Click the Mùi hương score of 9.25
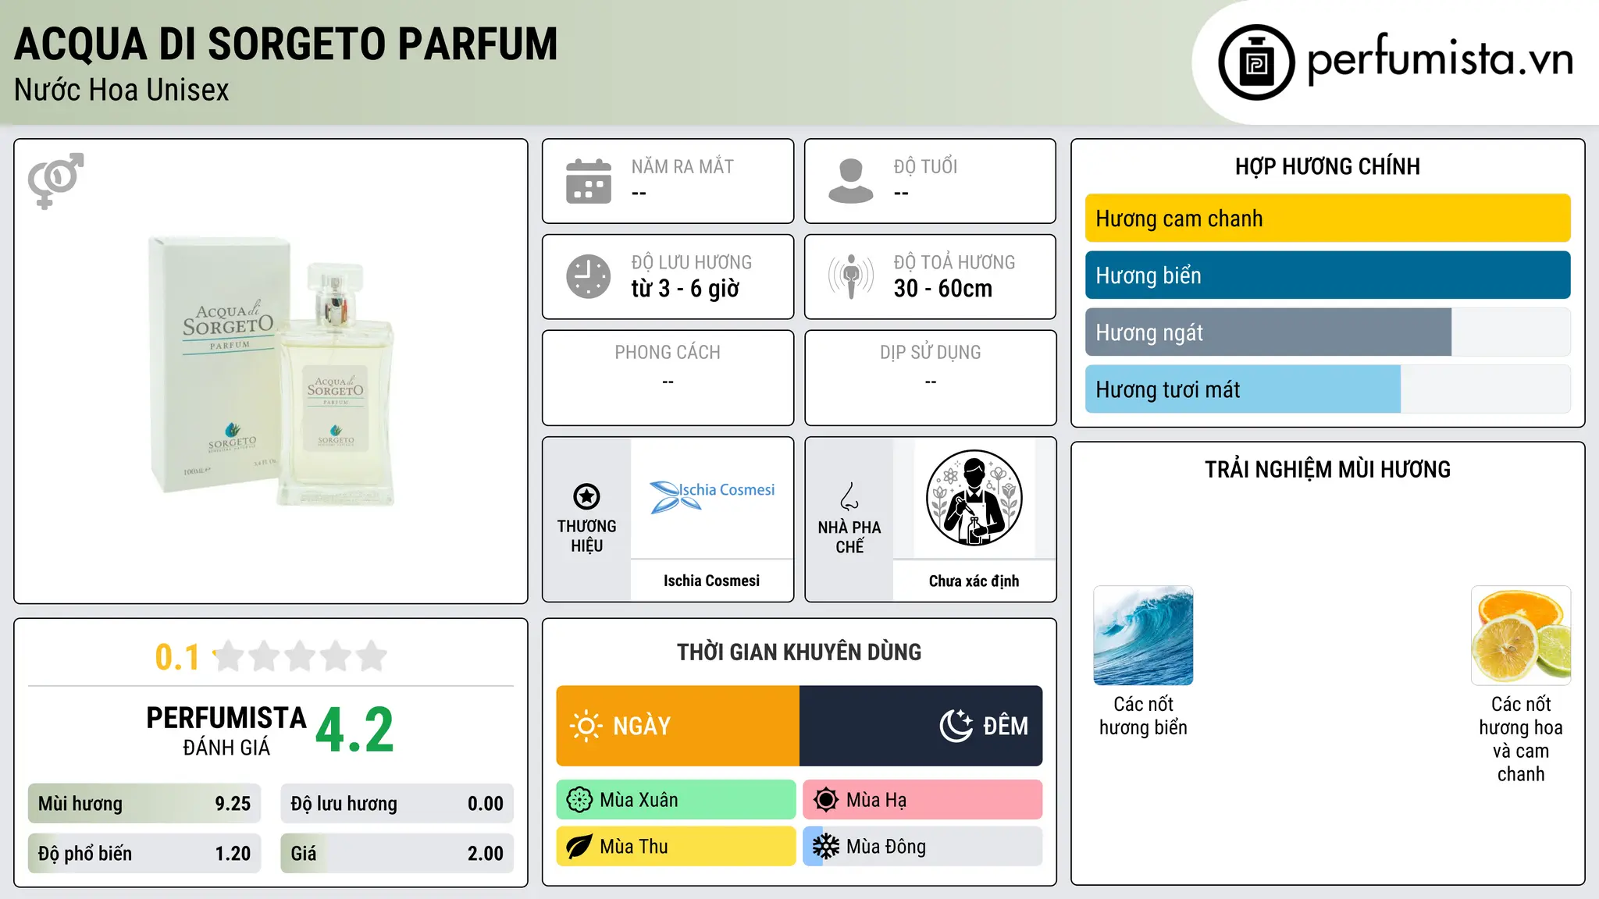Viewport: 1599px width, 899px height. coord(144,804)
